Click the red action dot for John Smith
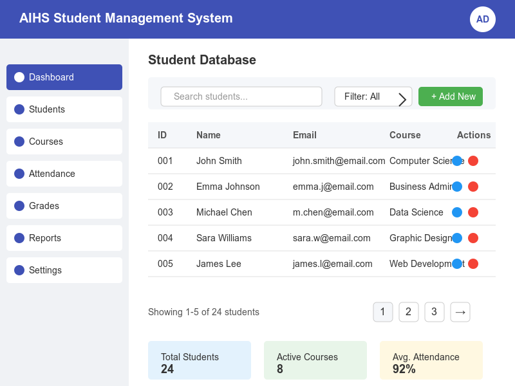Screen dimensions: 515x386 (x=473, y=161)
